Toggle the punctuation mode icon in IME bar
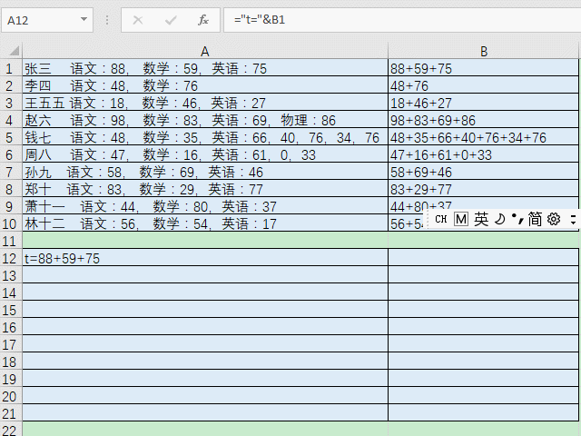581x436 pixels. 518,219
